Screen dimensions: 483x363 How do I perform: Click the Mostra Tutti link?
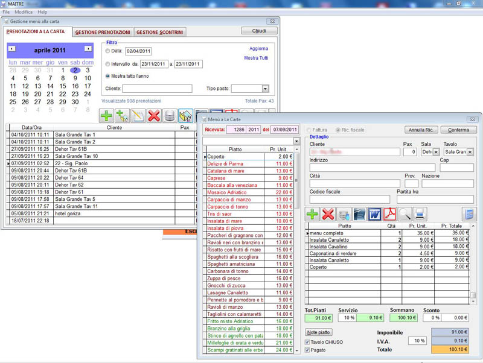click(x=256, y=58)
